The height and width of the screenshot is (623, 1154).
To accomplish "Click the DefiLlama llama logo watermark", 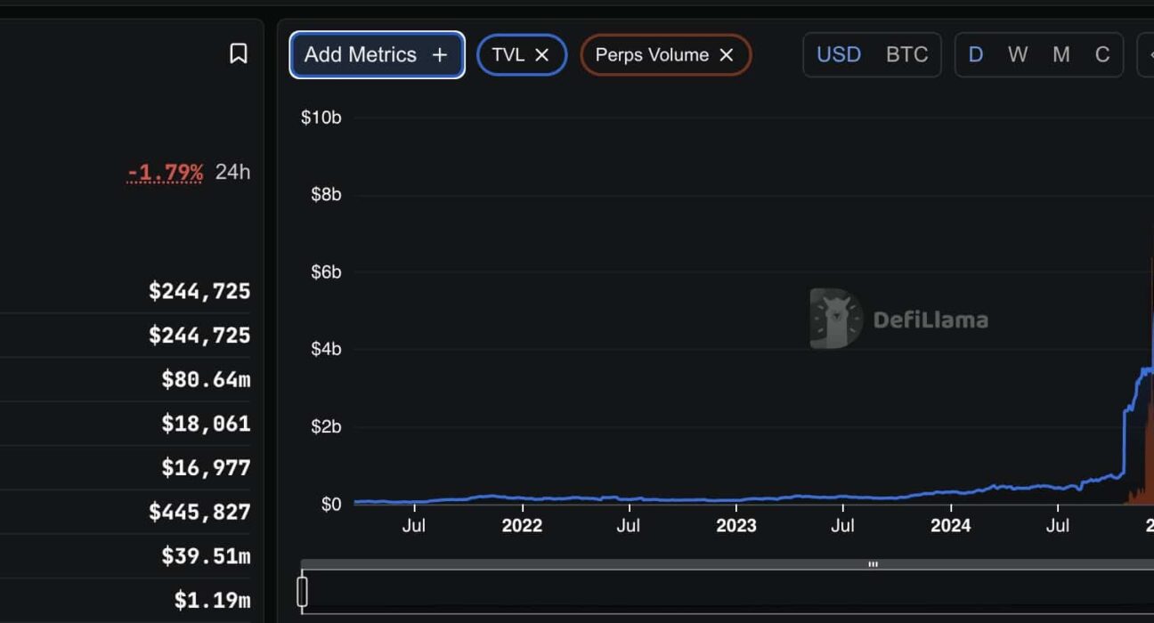I will (835, 319).
